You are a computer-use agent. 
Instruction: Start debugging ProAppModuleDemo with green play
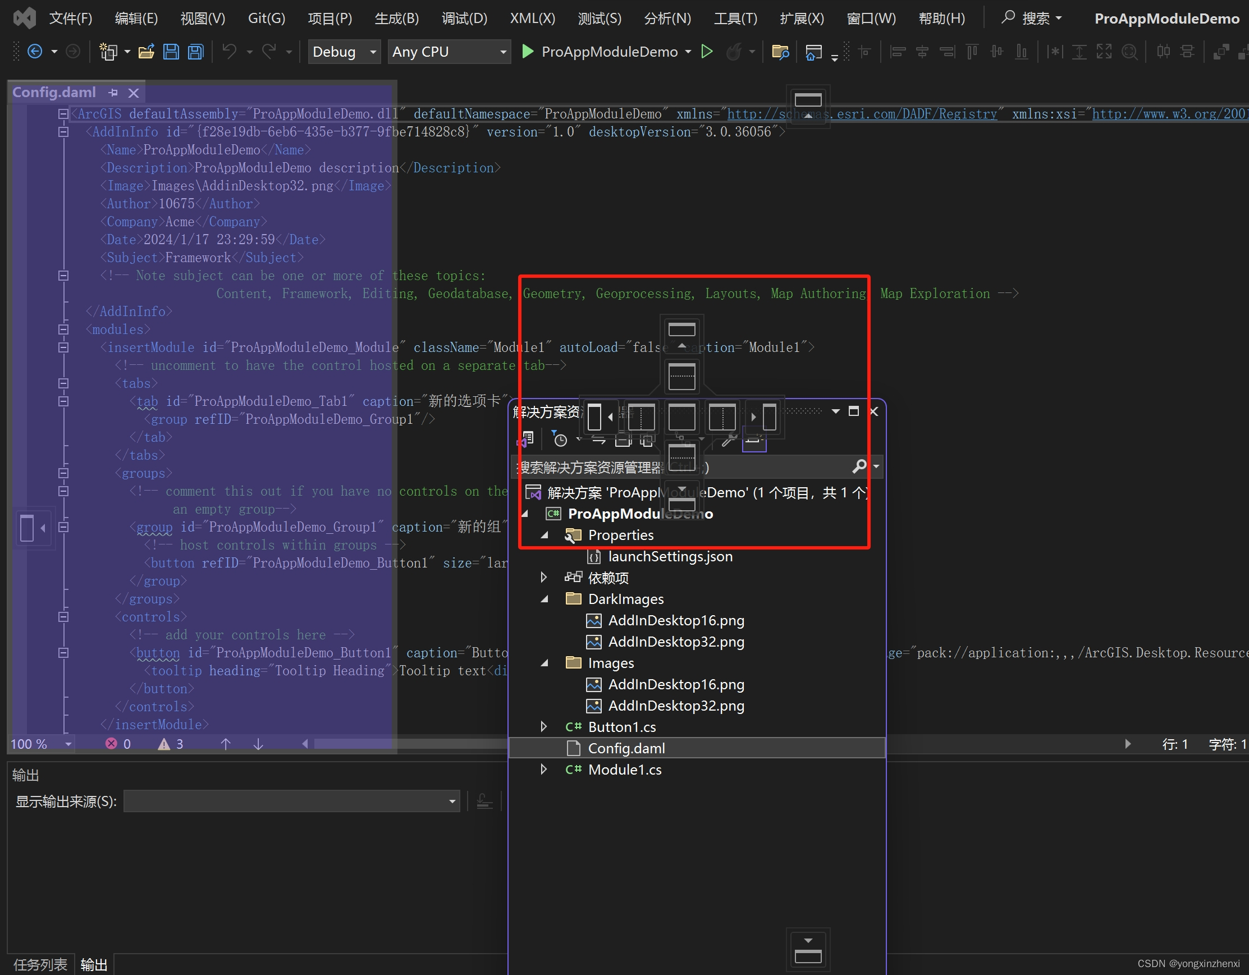(x=528, y=52)
